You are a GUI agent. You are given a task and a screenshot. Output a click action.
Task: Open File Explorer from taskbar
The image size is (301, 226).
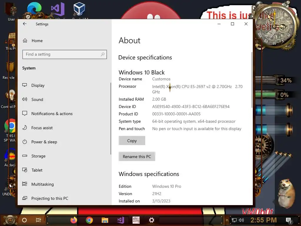click(105, 220)
